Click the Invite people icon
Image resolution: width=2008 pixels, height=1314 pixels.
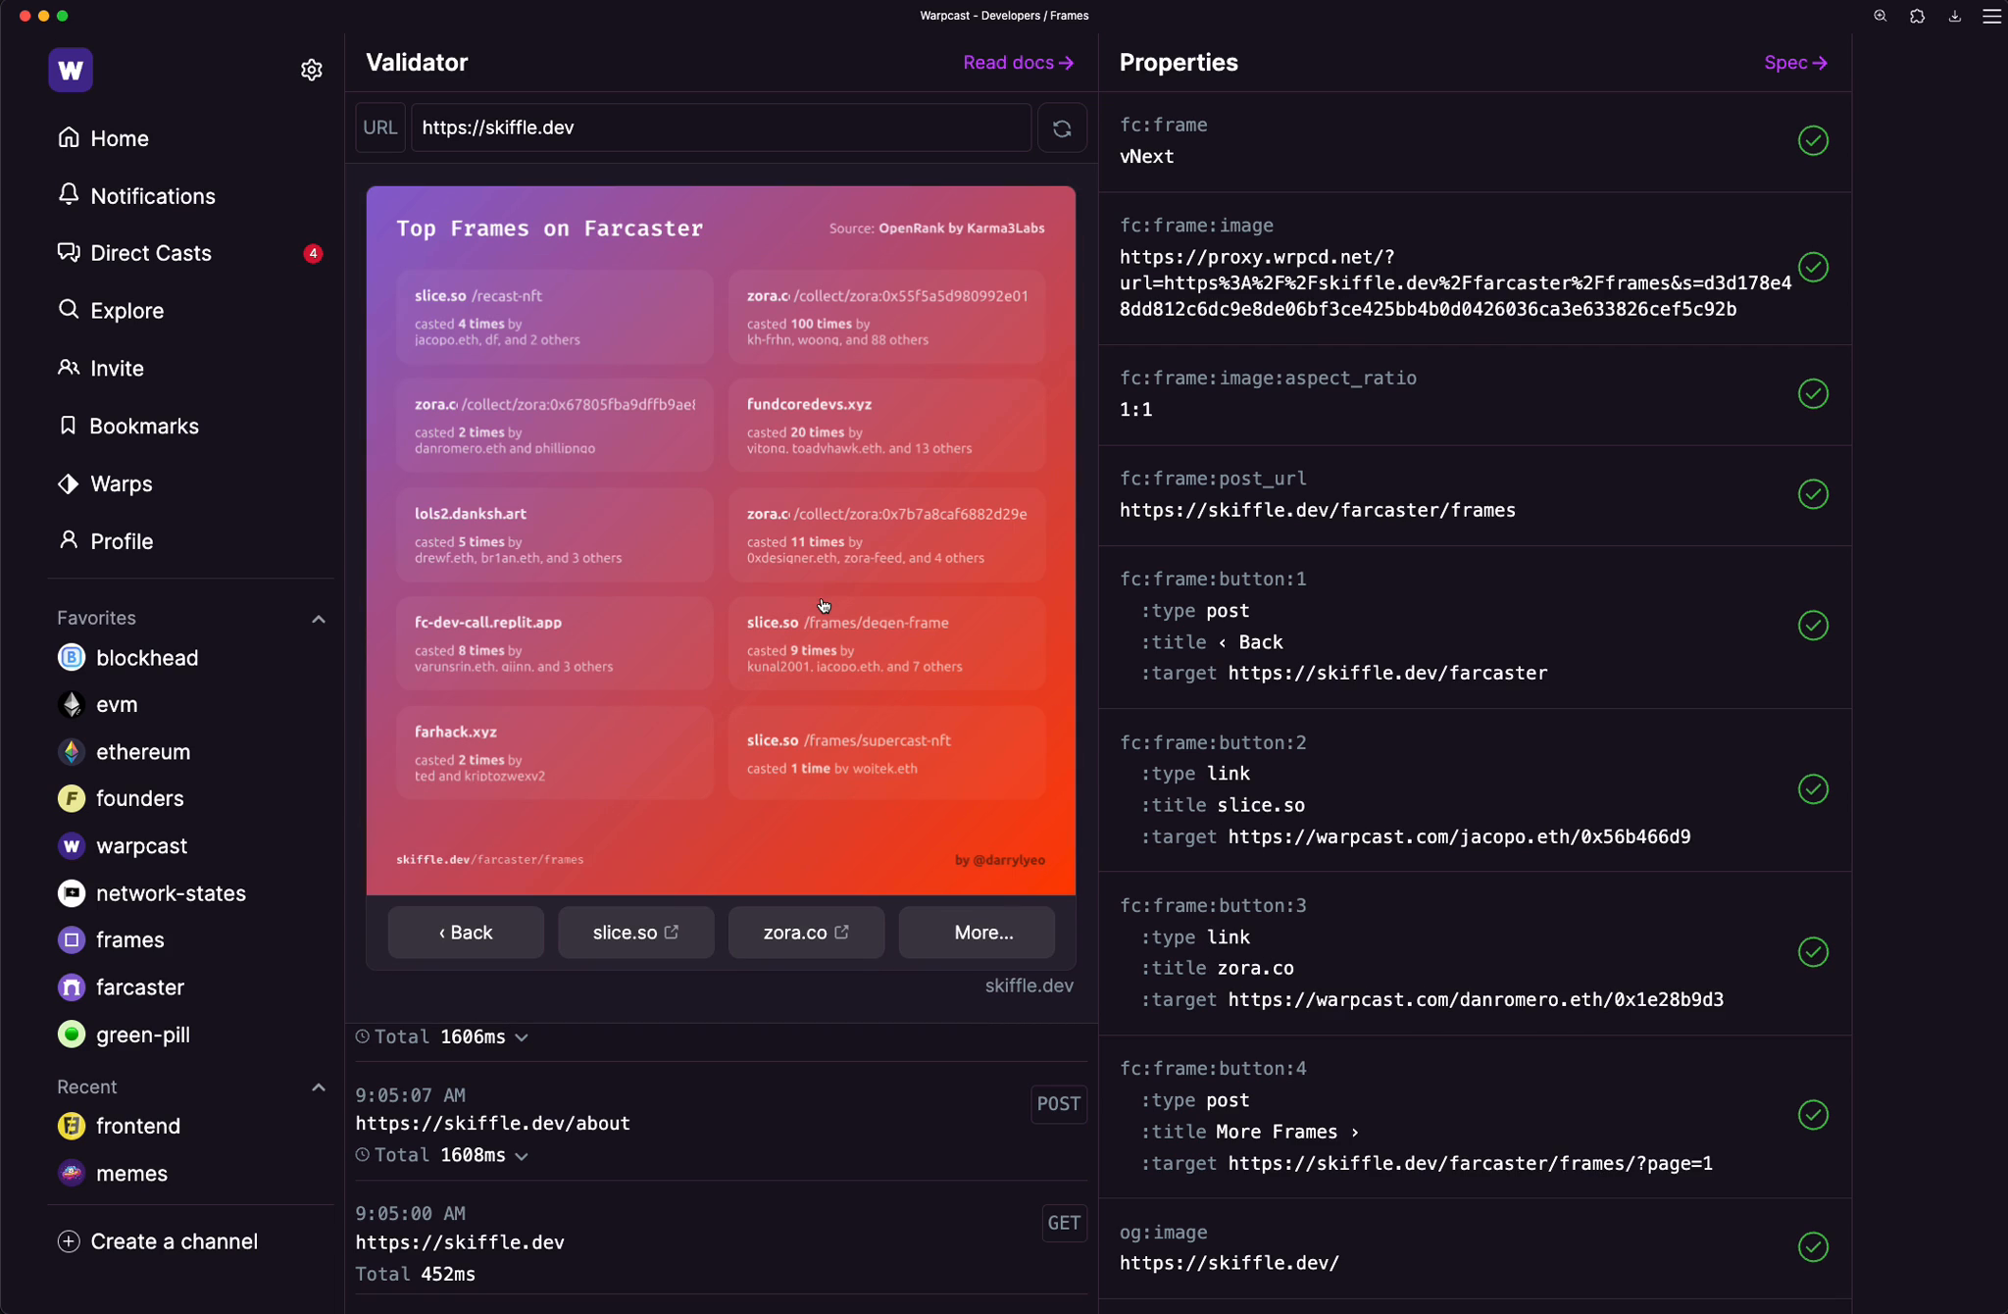point(69,367)
